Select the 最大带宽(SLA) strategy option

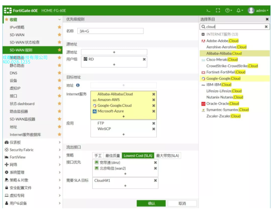click(168, 156)
